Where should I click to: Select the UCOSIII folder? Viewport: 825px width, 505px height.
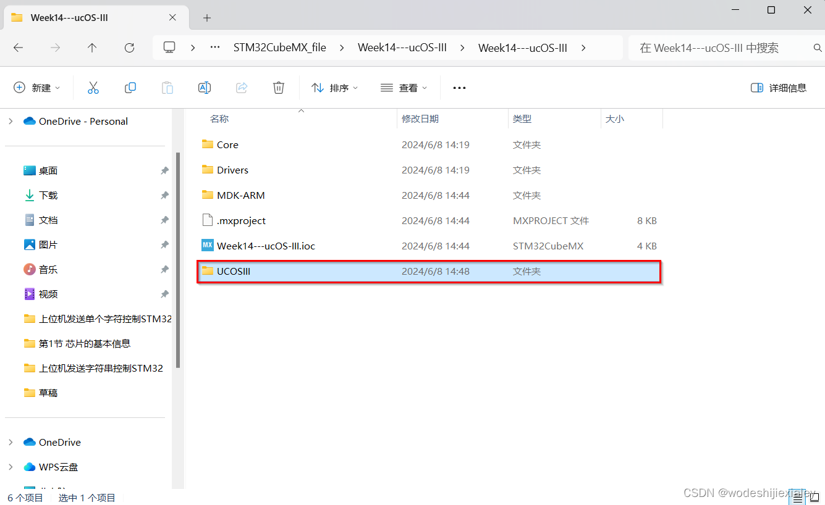coord(429,271)
